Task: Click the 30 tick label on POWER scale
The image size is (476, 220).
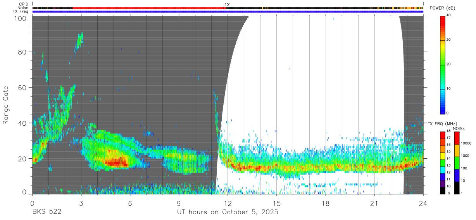Action: pyautogui.click(x=449, y=40)
